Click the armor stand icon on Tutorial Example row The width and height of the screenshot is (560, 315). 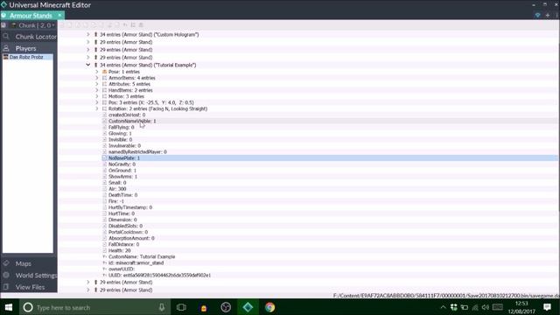click(95, 65)
